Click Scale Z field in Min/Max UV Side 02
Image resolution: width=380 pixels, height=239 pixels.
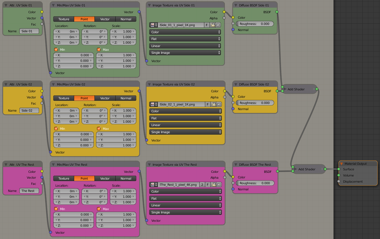pyautogui.click(x=123, y=121)
